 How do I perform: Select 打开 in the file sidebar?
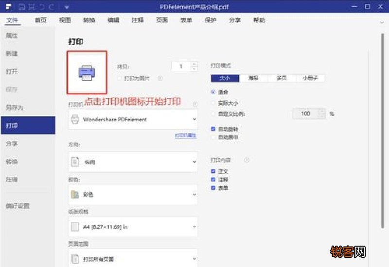click(28, 71)
